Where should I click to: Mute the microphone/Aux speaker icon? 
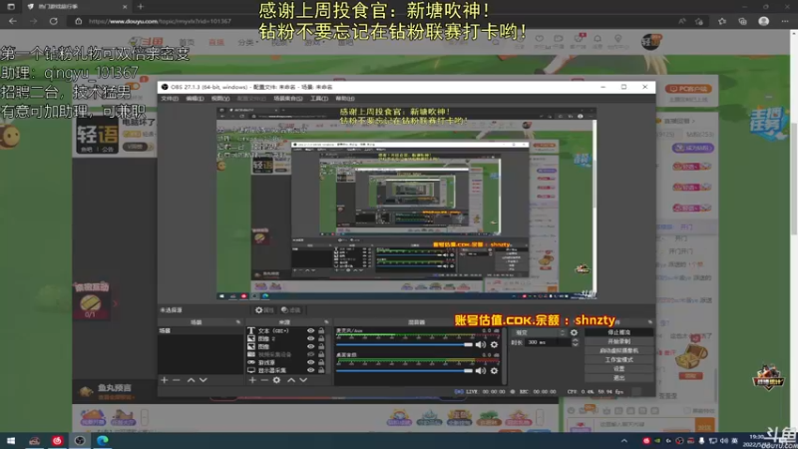481,344
